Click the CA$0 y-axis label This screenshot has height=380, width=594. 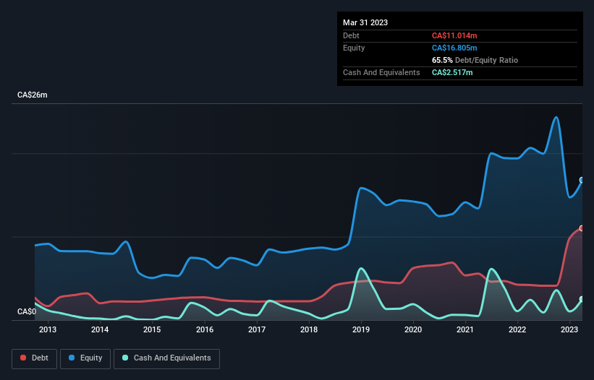[x=27, y=311]
